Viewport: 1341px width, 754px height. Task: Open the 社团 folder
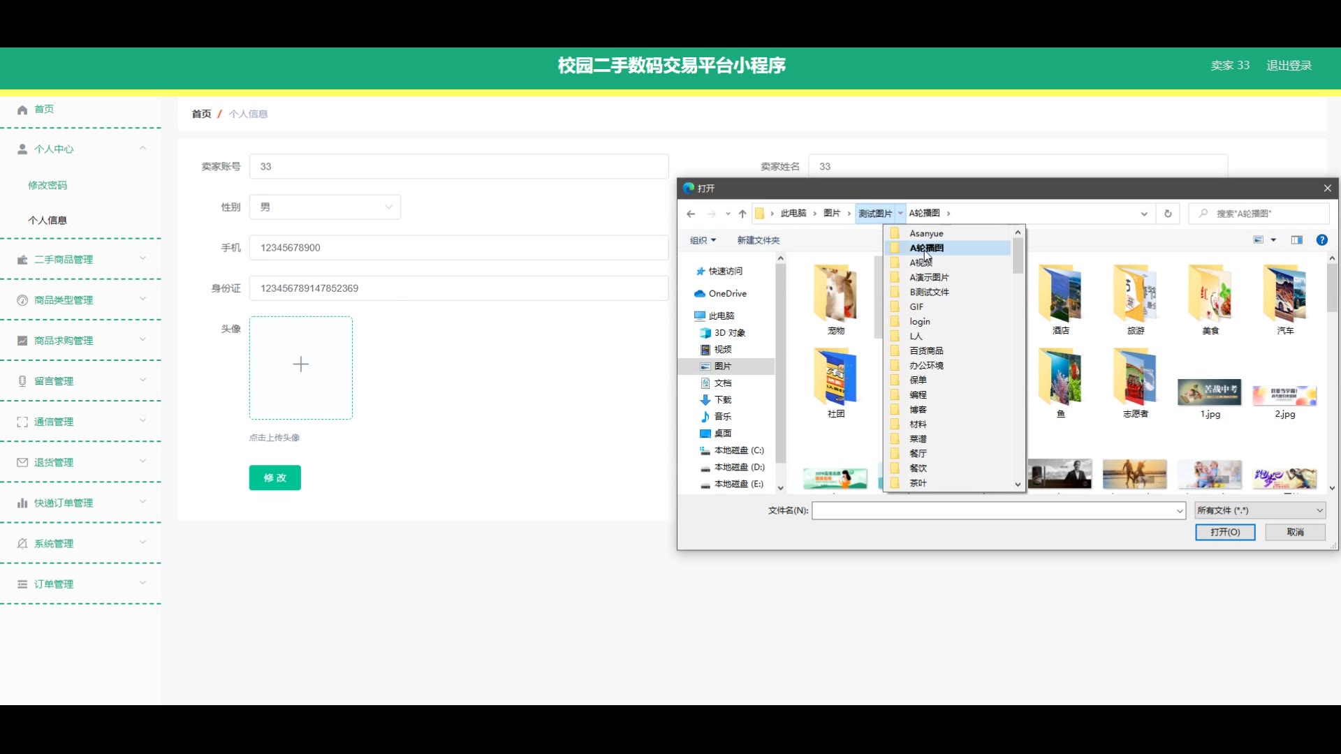836,383
